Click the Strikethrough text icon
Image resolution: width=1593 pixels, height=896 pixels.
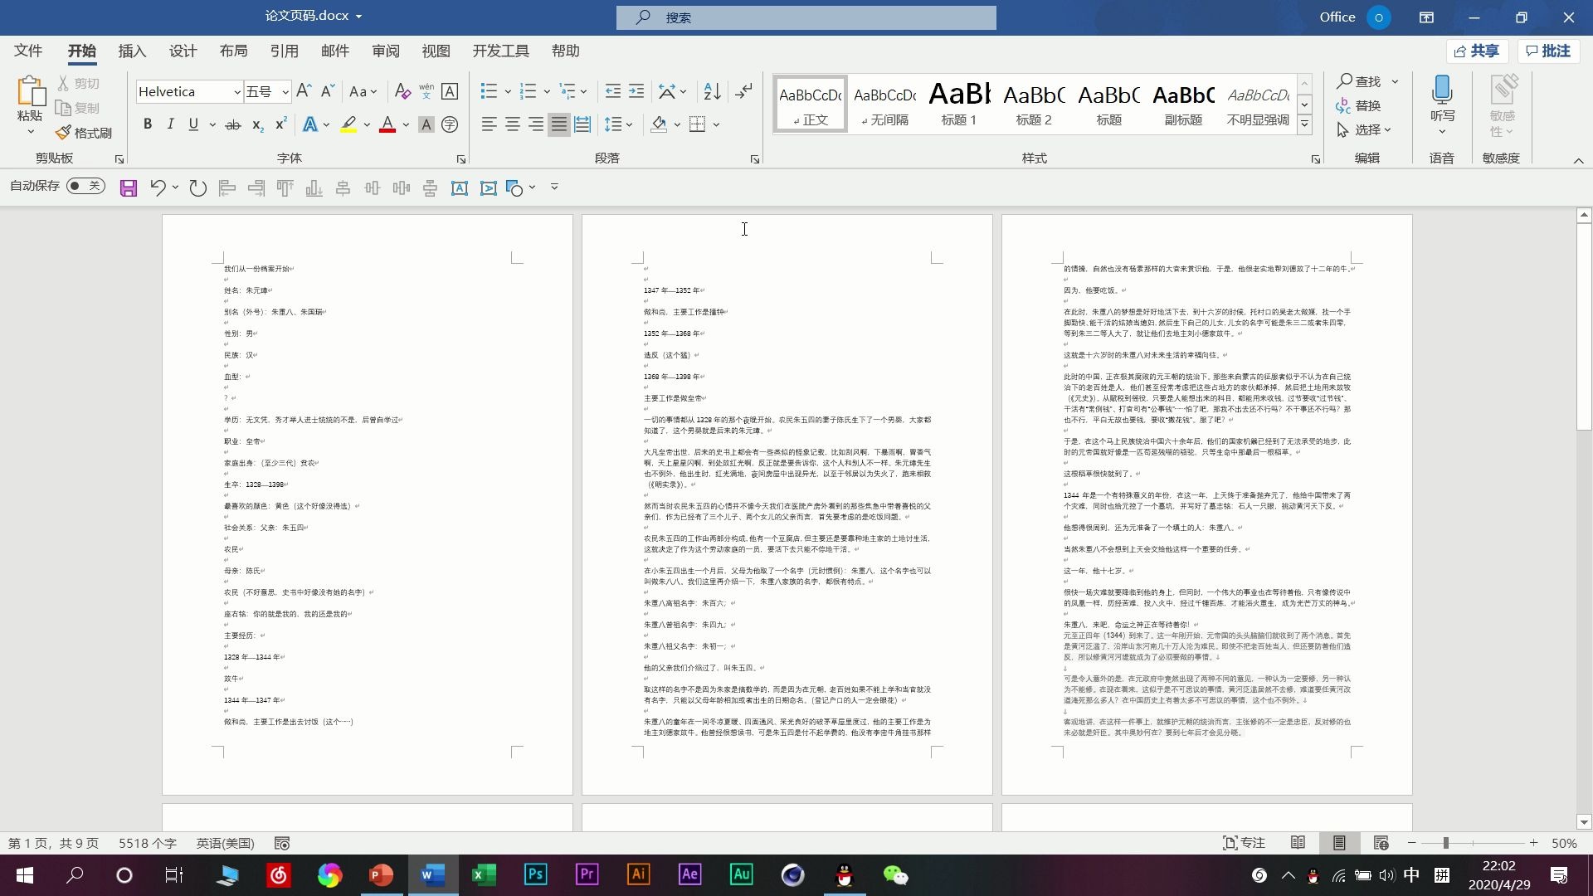click(x=233, y=124)
